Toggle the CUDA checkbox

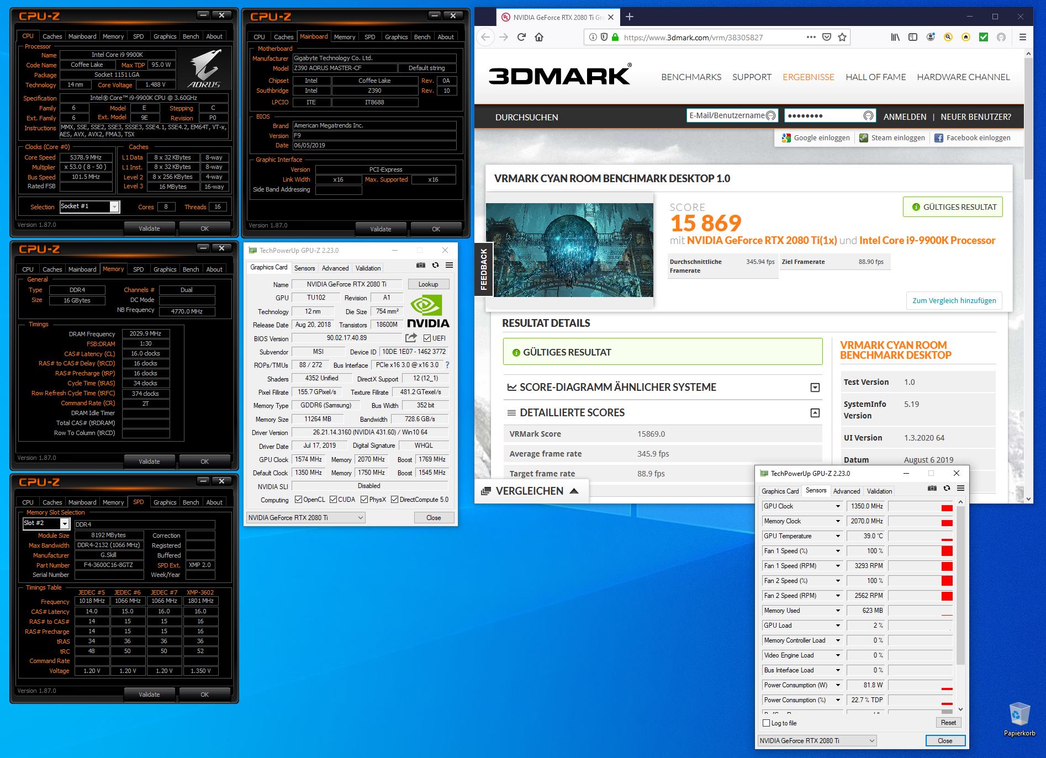point(333,500)
